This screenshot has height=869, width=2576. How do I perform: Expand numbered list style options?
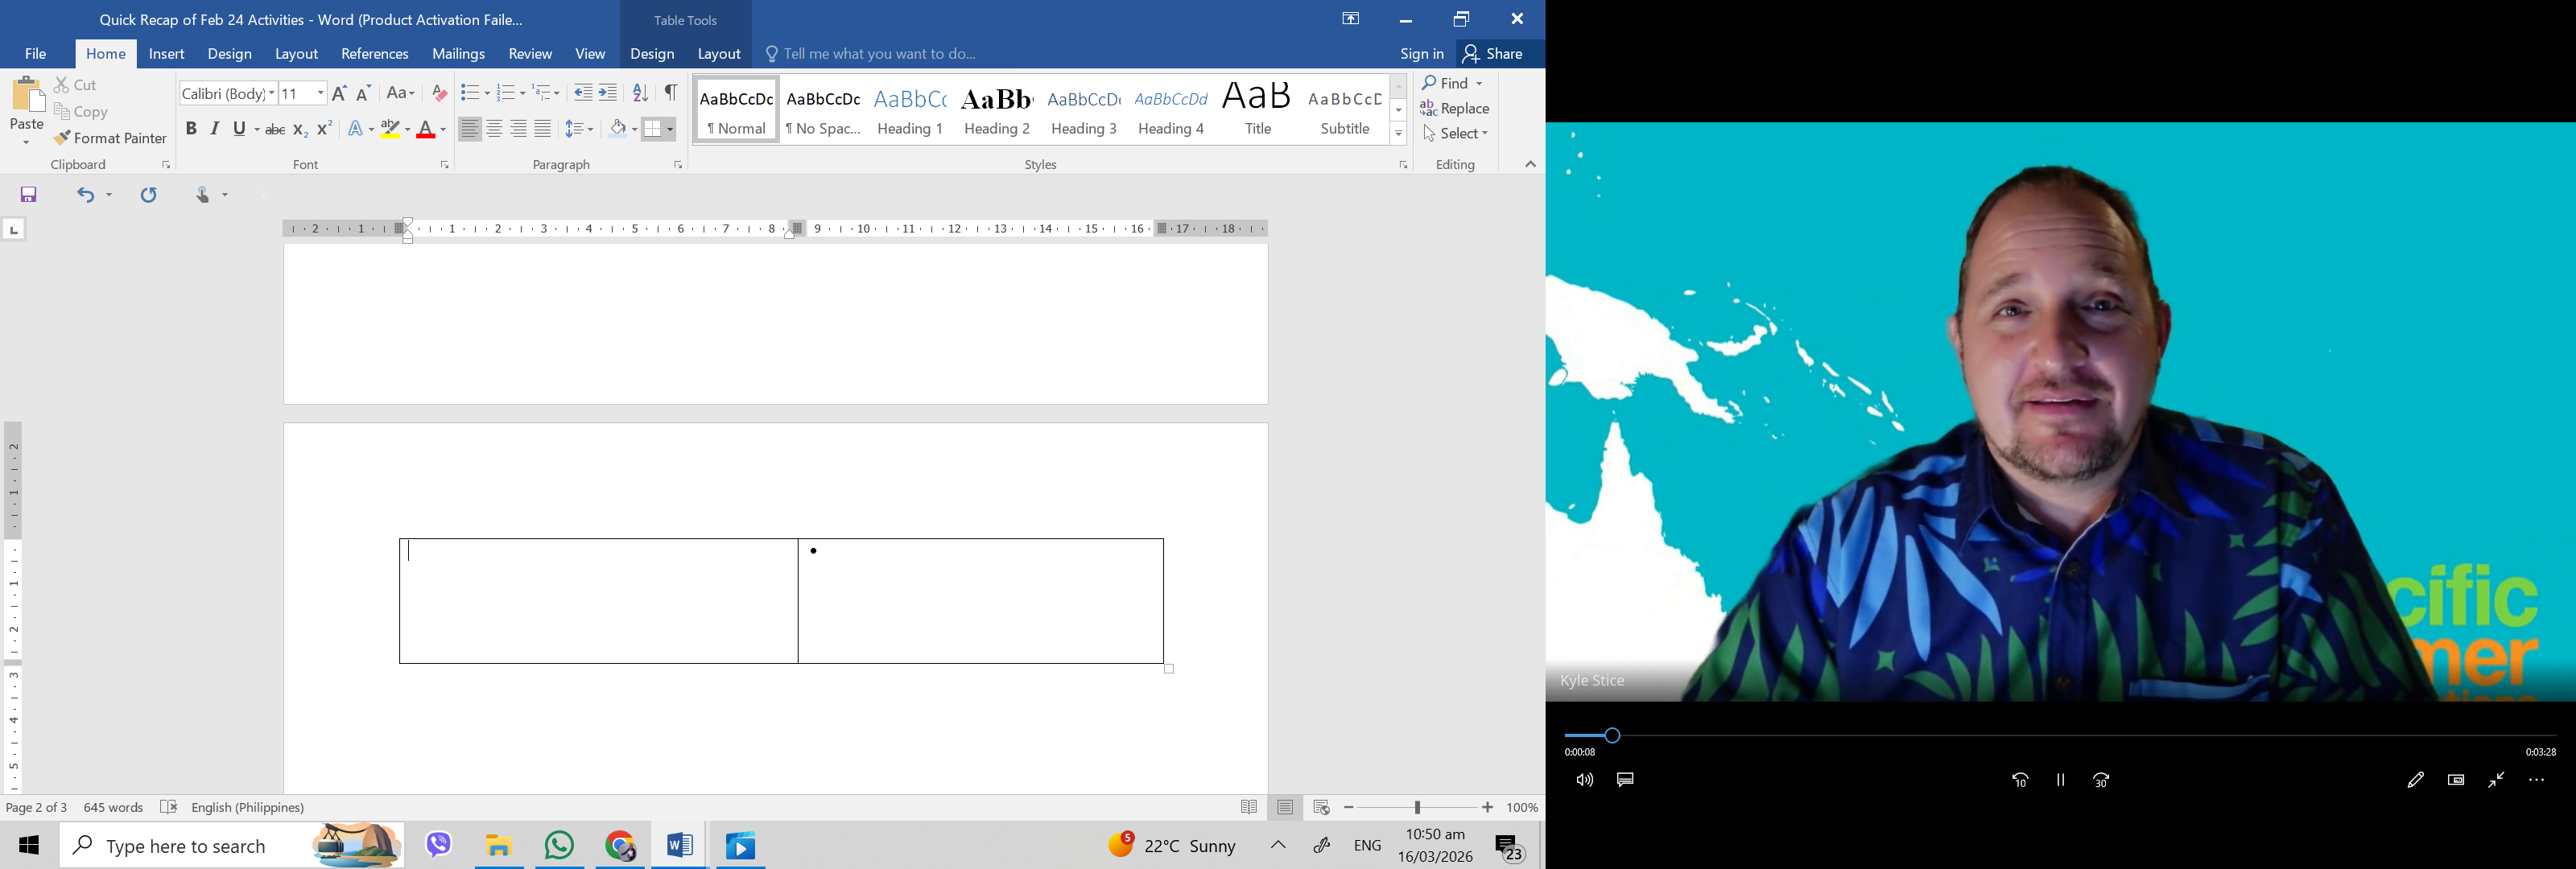(522, 93)
